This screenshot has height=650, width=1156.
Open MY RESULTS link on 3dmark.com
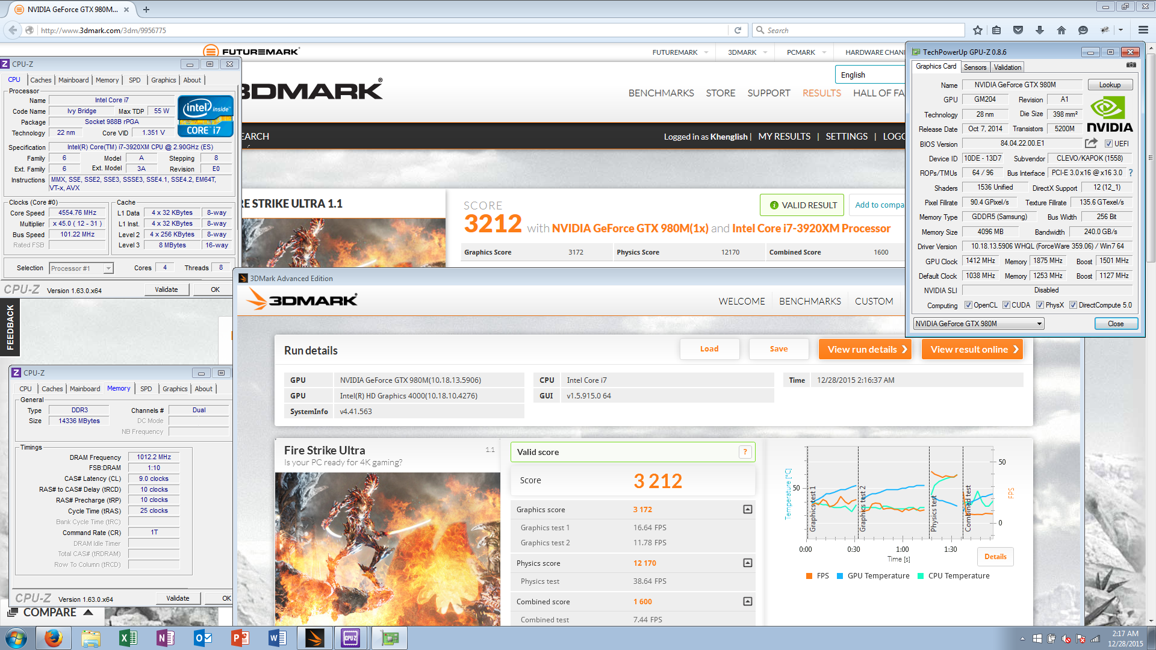pyautogui.click(x=784, y=137)
